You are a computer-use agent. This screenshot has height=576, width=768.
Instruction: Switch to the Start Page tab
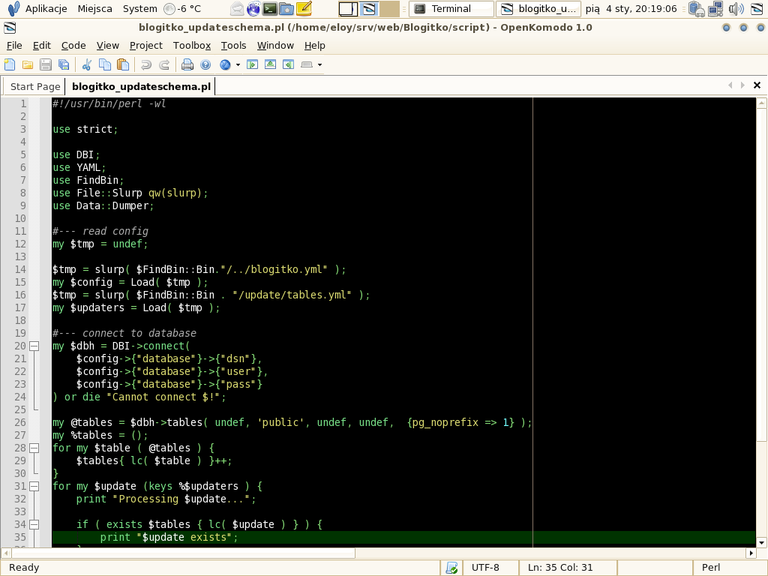point(34,87)
